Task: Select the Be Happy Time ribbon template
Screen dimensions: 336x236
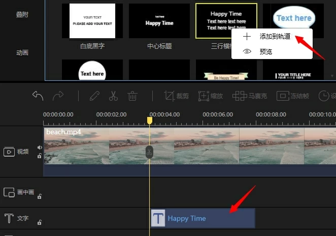Action: coord(226,70)
